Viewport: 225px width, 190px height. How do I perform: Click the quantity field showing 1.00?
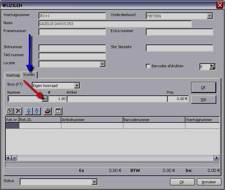pyautogui.click(x=57, y=99)
